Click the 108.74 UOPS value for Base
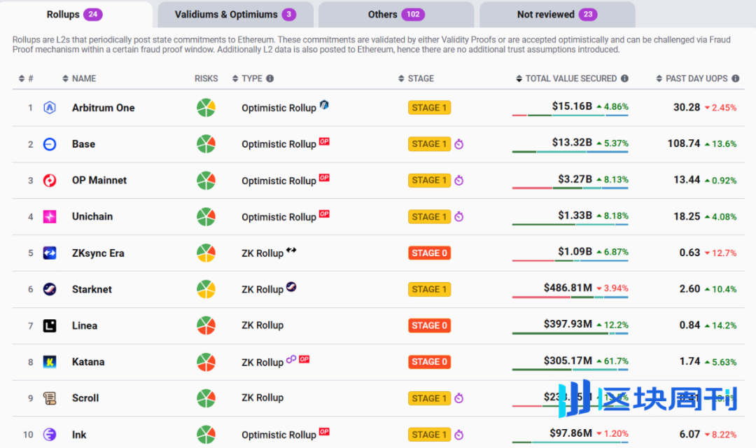756x448 pixels. [x=684, y=143]
